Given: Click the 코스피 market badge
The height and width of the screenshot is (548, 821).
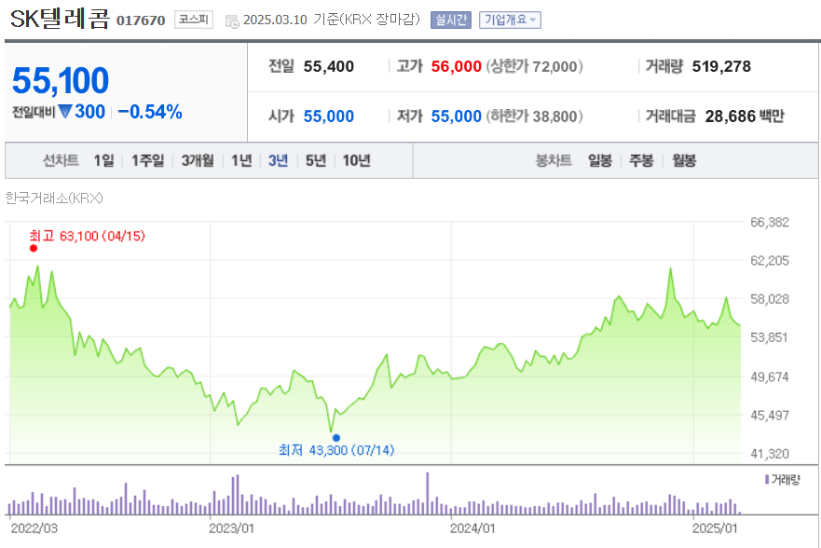Looking at the screenshot, I should [x=194, y=20].
